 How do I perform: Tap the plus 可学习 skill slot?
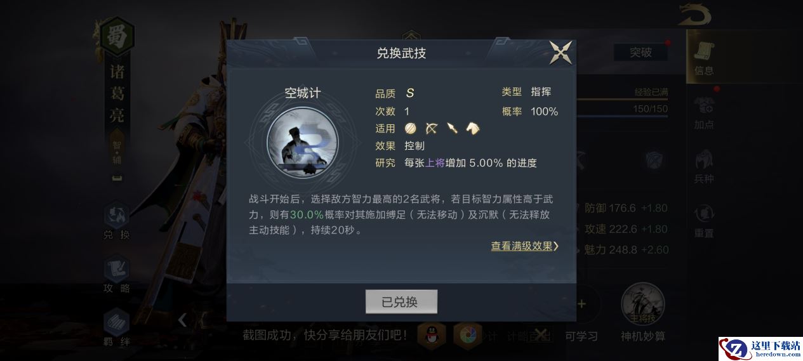tap(581, 304)
